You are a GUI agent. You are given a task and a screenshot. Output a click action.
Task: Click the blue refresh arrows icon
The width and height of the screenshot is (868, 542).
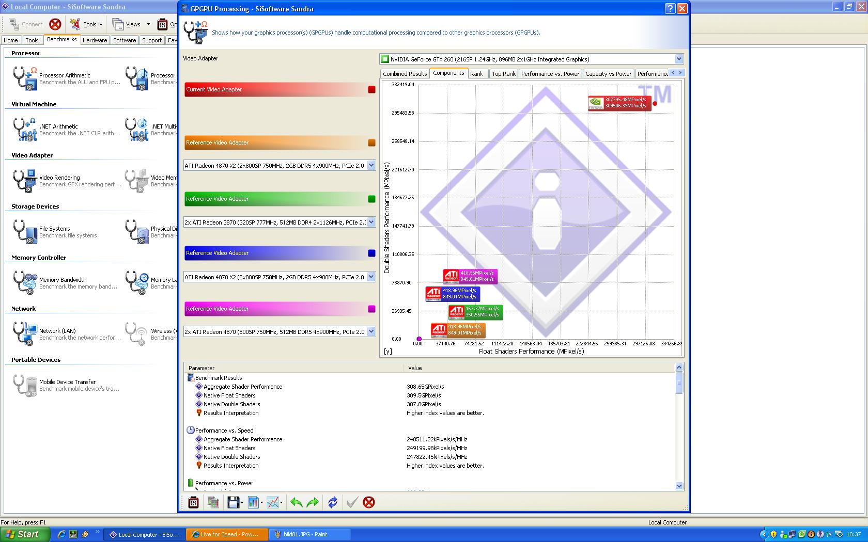(x=333, y=502)
